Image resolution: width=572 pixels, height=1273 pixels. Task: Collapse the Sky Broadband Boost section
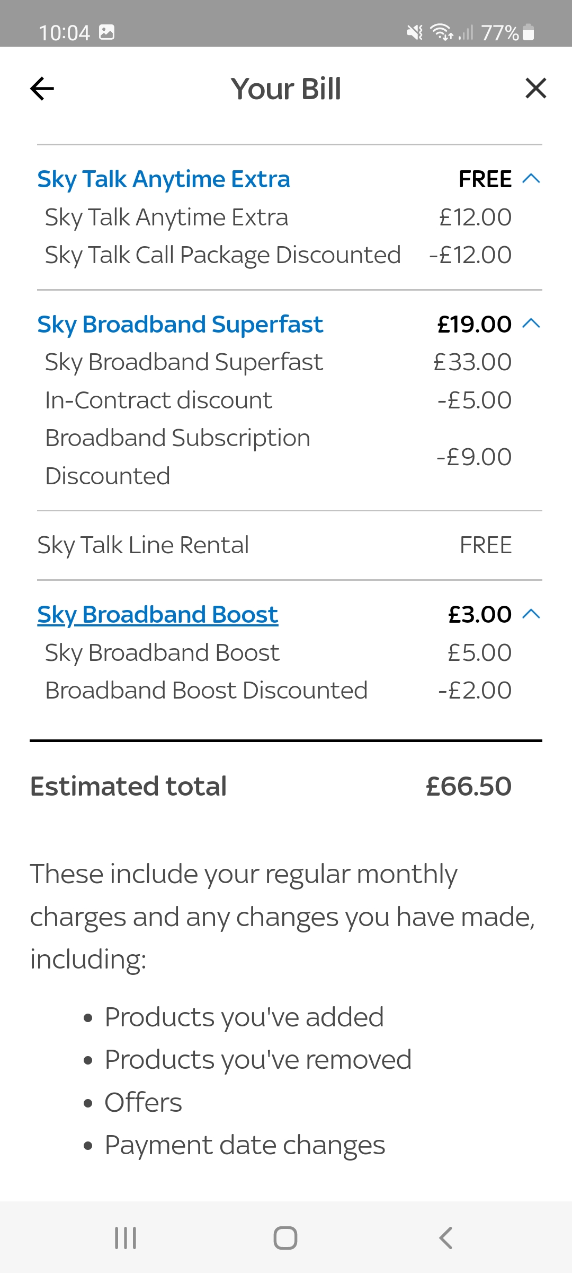coord(532,614)
